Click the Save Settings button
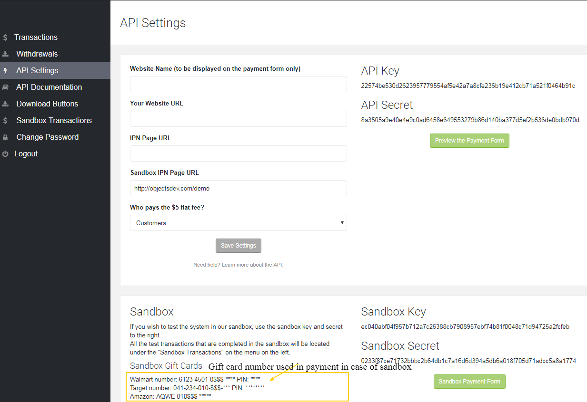587x402 pixels. pos(239,246)
